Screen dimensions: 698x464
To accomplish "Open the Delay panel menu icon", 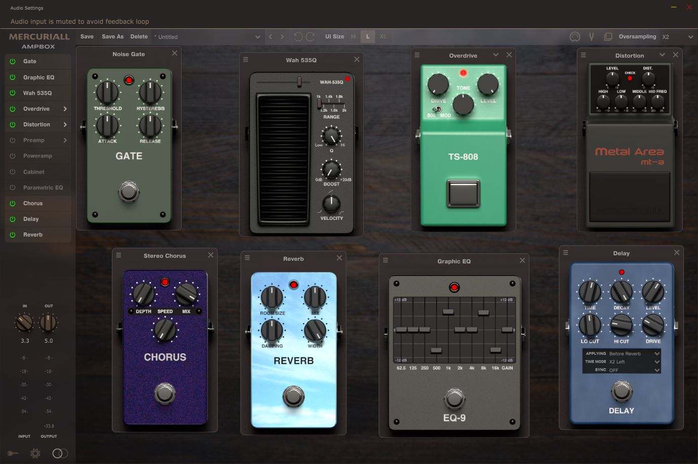I will 565,252.
